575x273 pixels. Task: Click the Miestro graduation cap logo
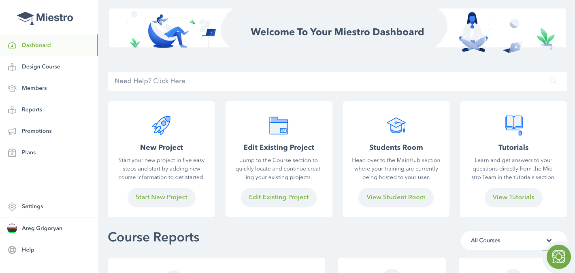point(25,18)
